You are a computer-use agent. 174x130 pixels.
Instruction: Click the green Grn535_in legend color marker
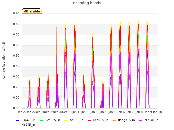[x=41, y=120]
